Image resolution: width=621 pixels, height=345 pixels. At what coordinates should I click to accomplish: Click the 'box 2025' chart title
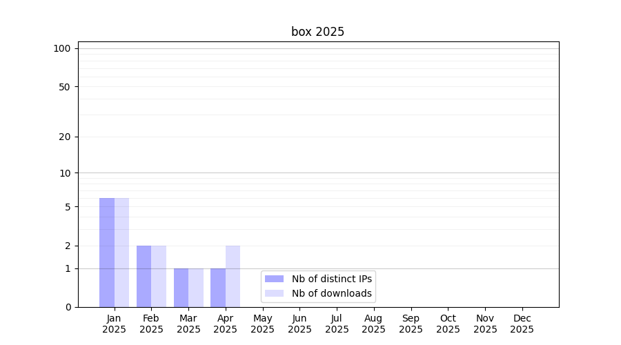click(317, 32)
